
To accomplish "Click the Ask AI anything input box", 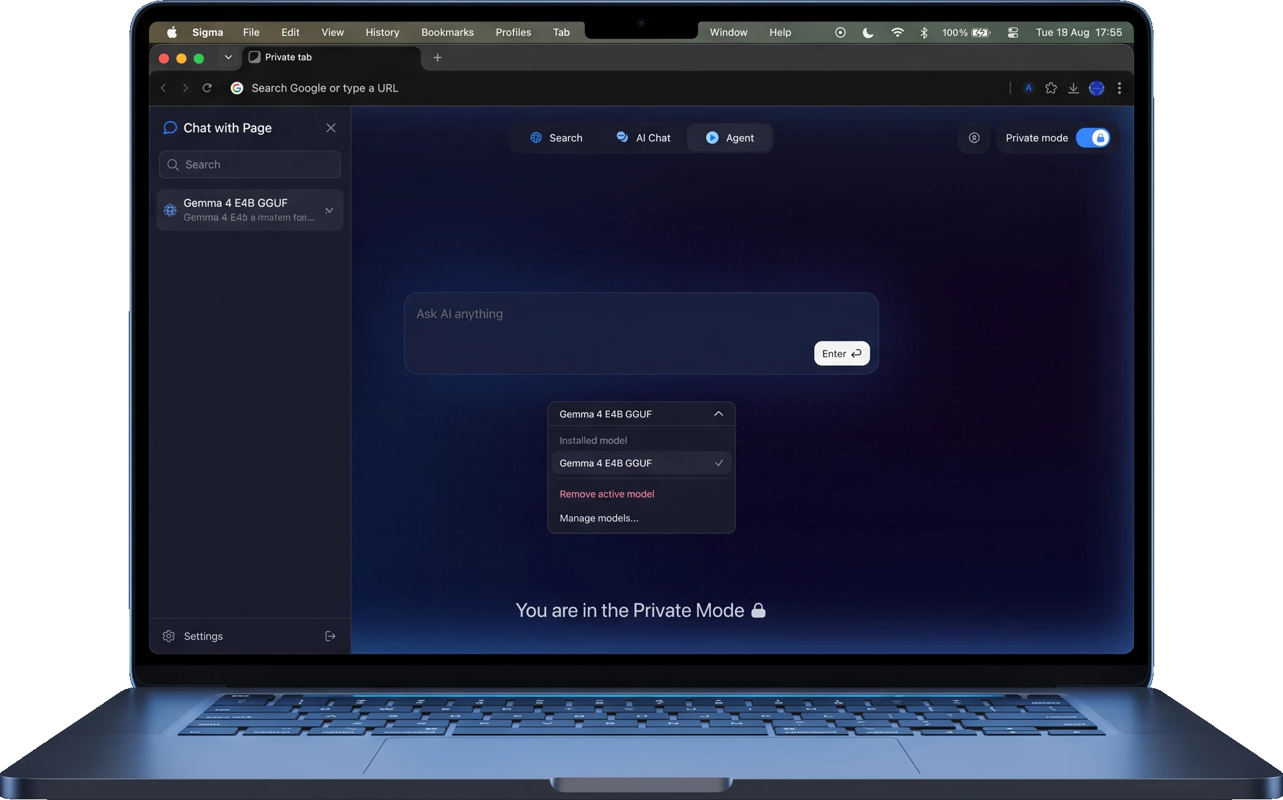I will pos(641,333).
